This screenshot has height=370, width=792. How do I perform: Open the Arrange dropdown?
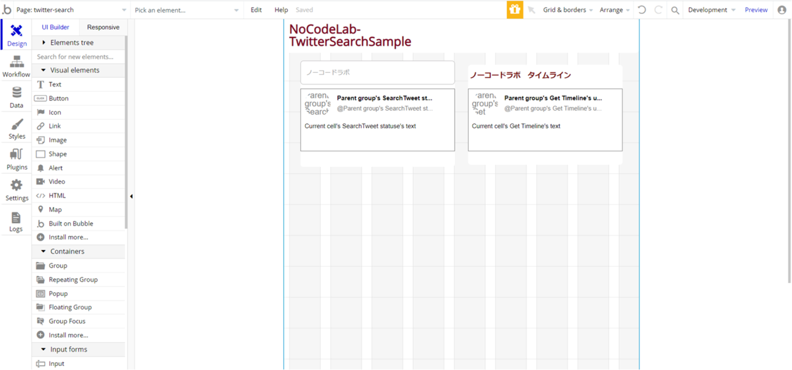(x=614, y=10)
